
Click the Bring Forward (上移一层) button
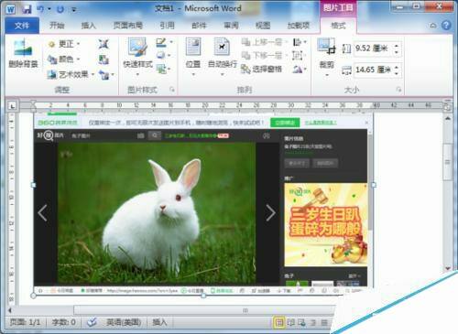tap(265, 42)
